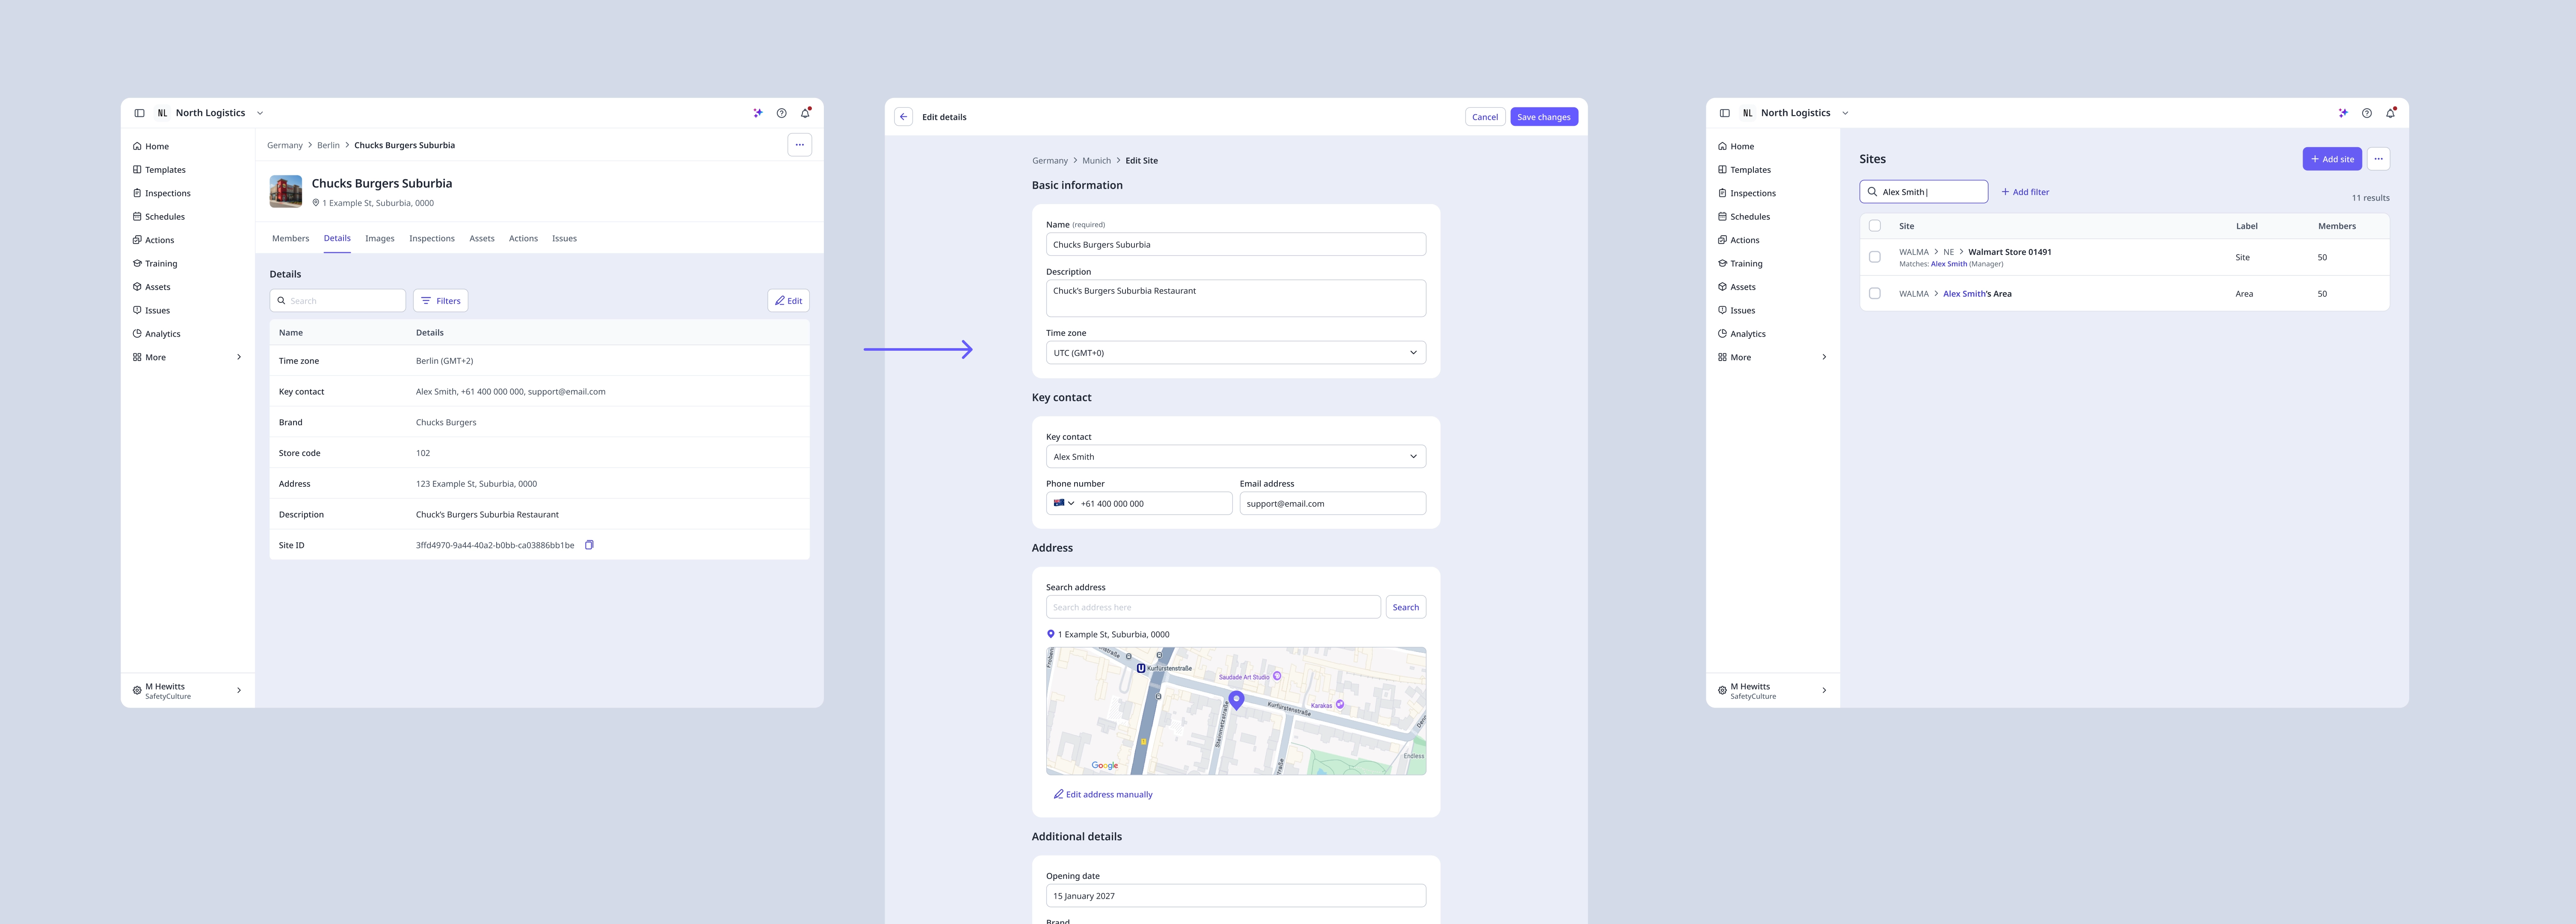
Task: Click Add site button
Action: coord(2332,159)
